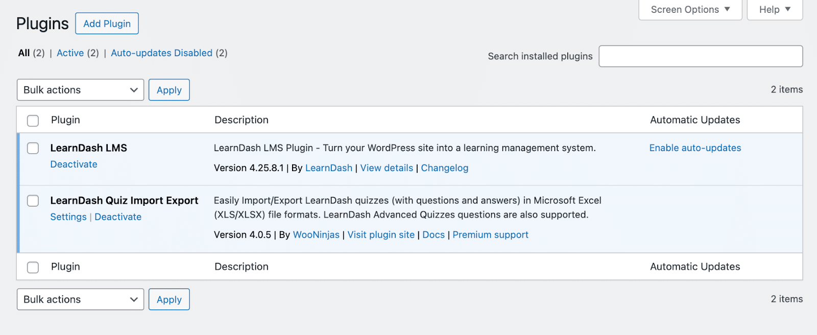Click the LearnDash LMS plugin name
Viewport: 817px width, 335px height.
click(x=88, y=148)
